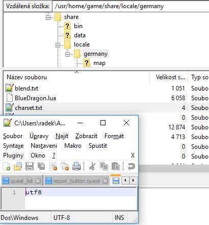This screenshot has height=225, width=209.
Task: Collapse the germany folder node
Action: point(67,54)
